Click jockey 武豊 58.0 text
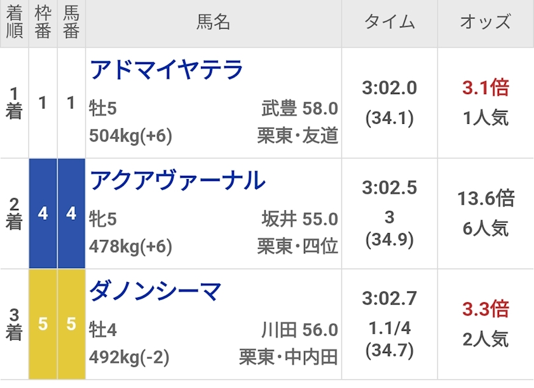 (x=299, y=109)
